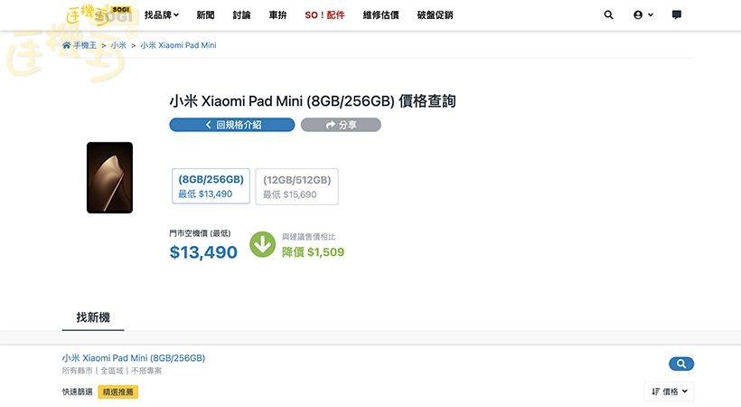The height and width of the screenshot is (407, 741).
Task: Open the 價格 sort dropdown
Action: pos(669,392)
